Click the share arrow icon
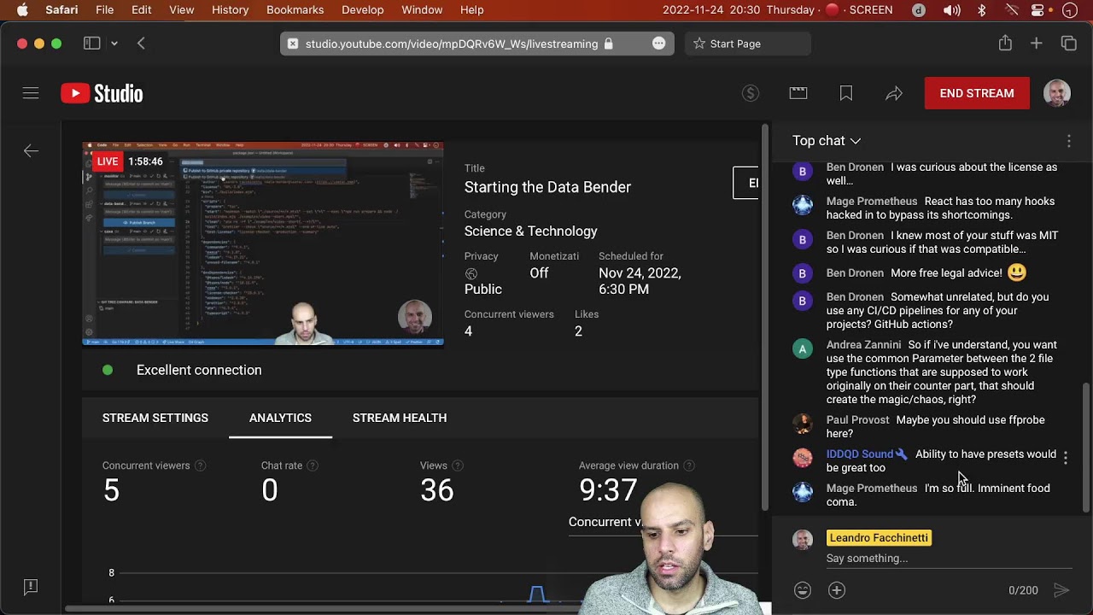 894,93
